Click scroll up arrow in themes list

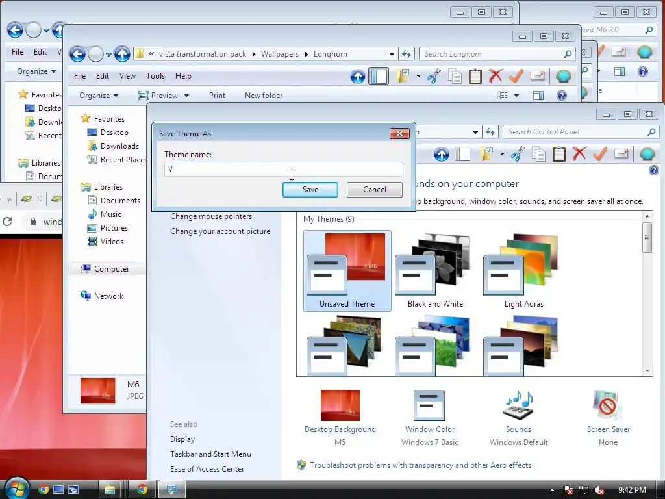pos(647,216)
